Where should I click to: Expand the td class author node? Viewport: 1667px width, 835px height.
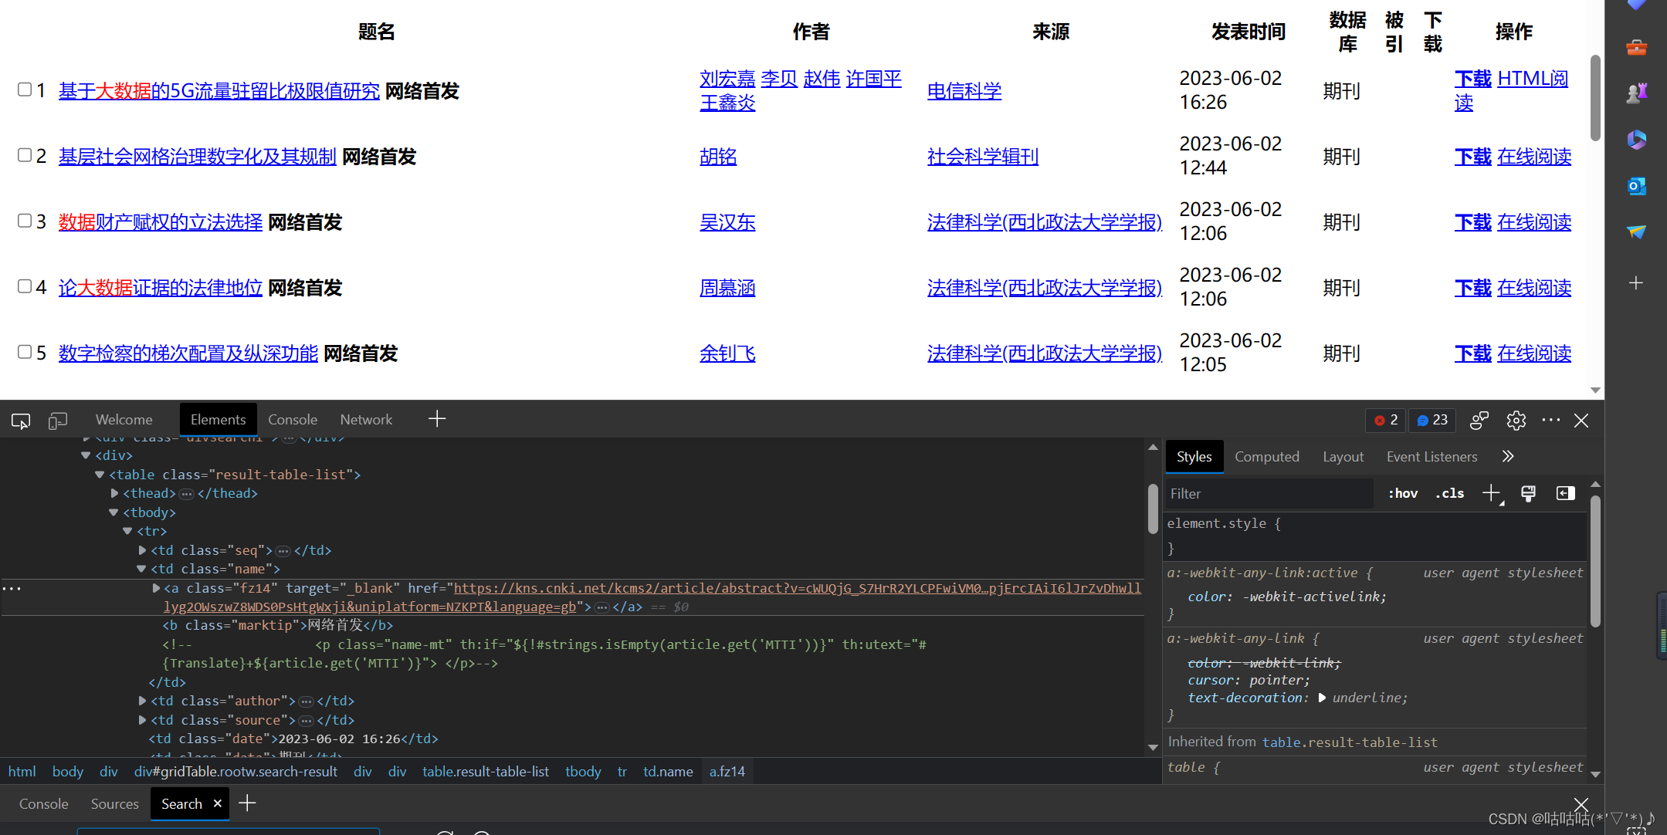(x=142, y=701)
